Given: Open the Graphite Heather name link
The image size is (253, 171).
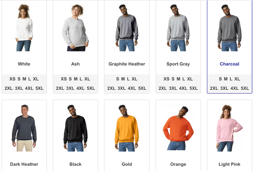Looking at the screenshot, I should click(x=127, y=64).
